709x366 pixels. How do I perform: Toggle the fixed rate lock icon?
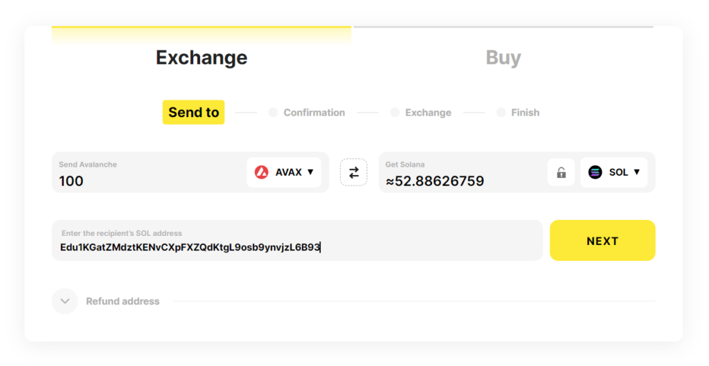click(x=561, y=172)
